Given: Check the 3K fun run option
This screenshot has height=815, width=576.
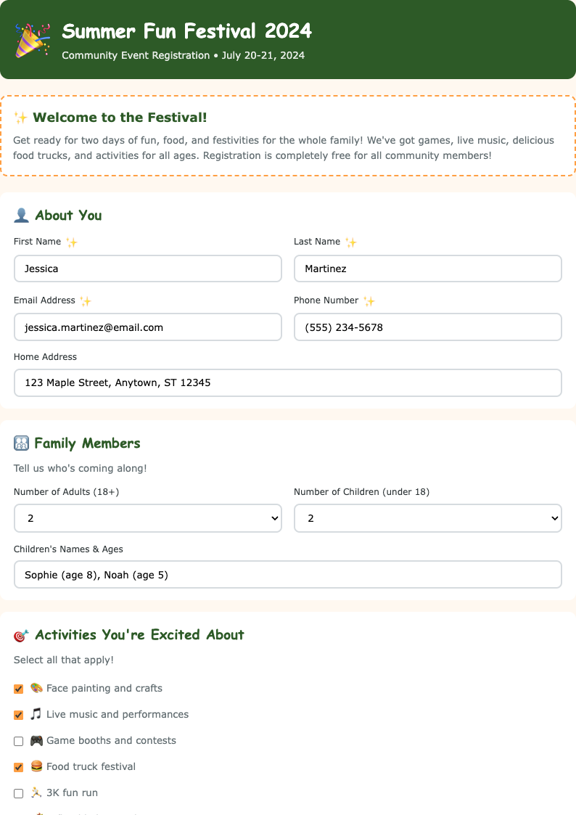Looking at the screenshot, I should click(18, 793).
